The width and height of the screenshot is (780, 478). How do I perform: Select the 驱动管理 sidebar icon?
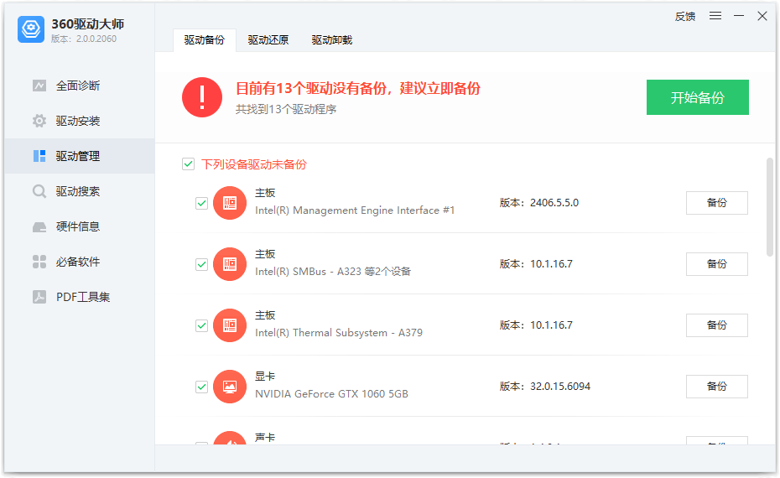click(x=39, y=156)
